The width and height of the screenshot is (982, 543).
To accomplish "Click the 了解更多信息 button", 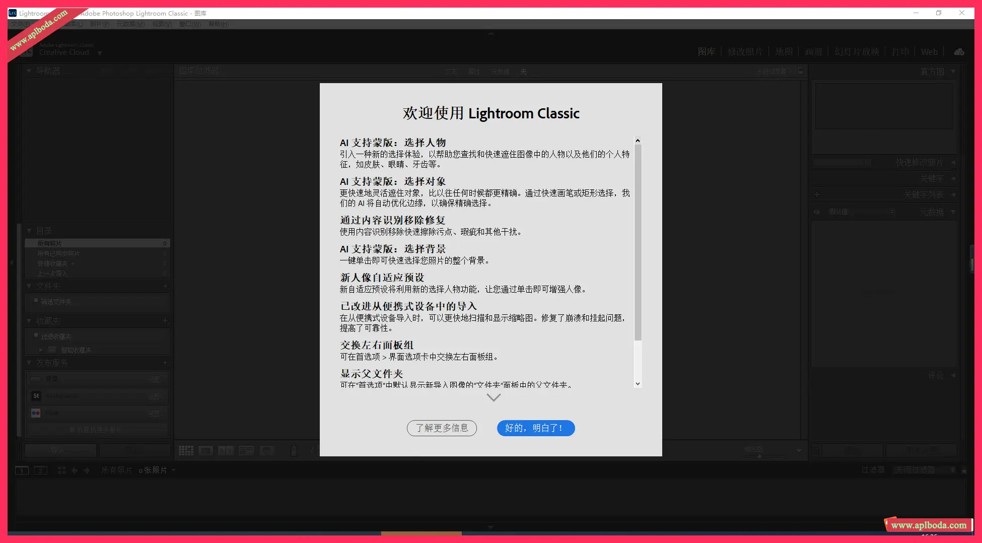I will pyautogui.click(x=442, y=428).
